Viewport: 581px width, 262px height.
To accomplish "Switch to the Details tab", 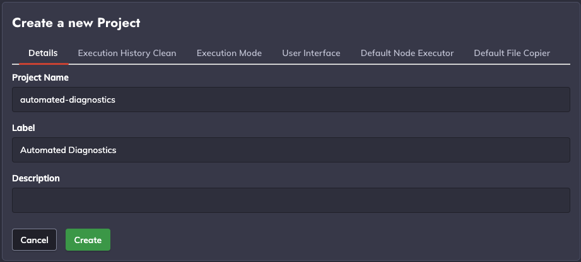I will (43, 54).
